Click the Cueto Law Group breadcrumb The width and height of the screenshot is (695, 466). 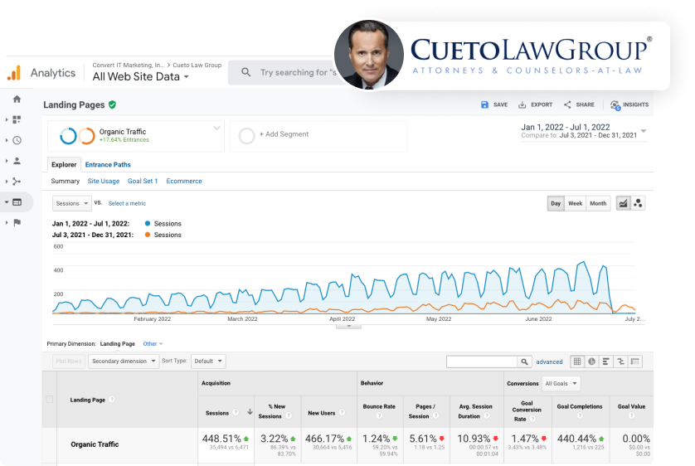[x=197, y=66]
